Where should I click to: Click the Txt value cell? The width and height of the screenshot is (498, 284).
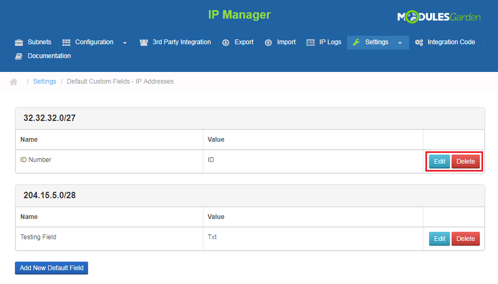[313, 239]
